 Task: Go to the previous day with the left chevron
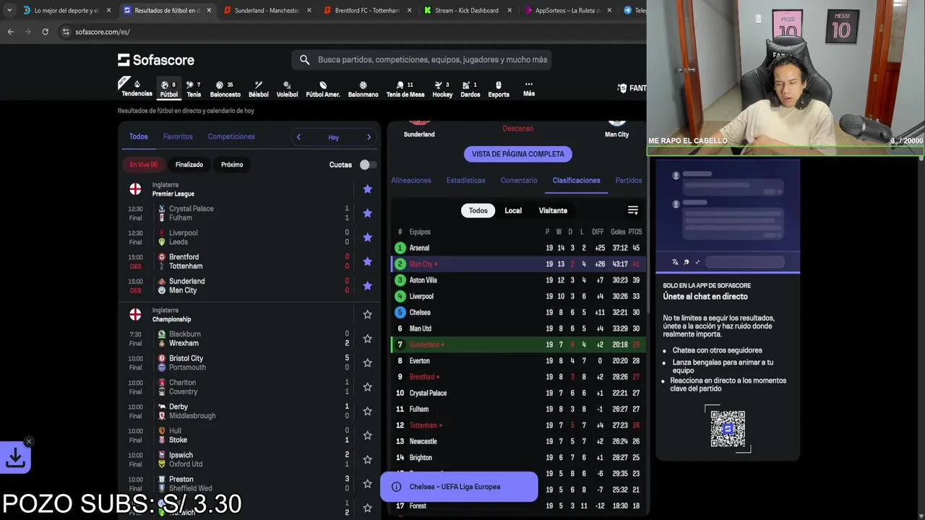[298, 137]
